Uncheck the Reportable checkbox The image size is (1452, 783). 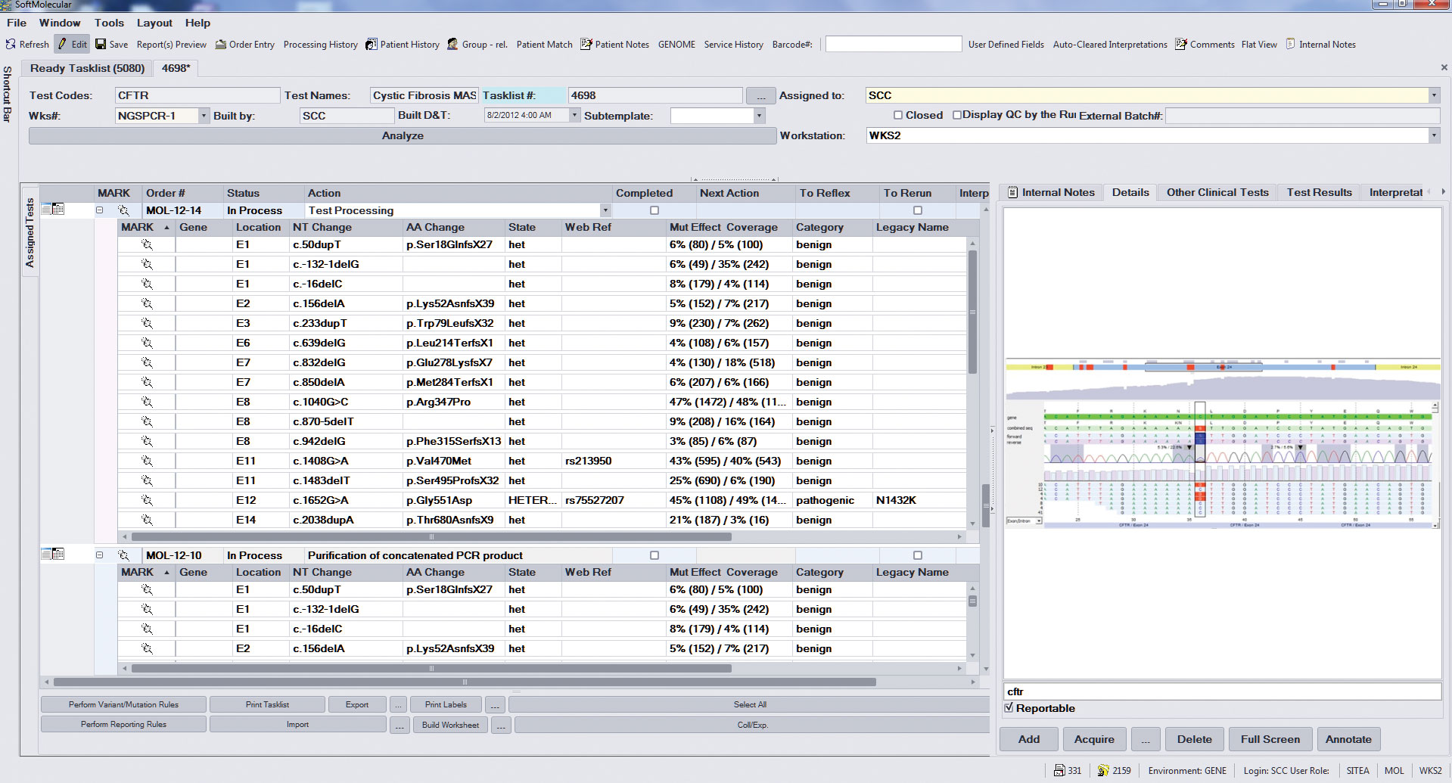point(1009,708)
